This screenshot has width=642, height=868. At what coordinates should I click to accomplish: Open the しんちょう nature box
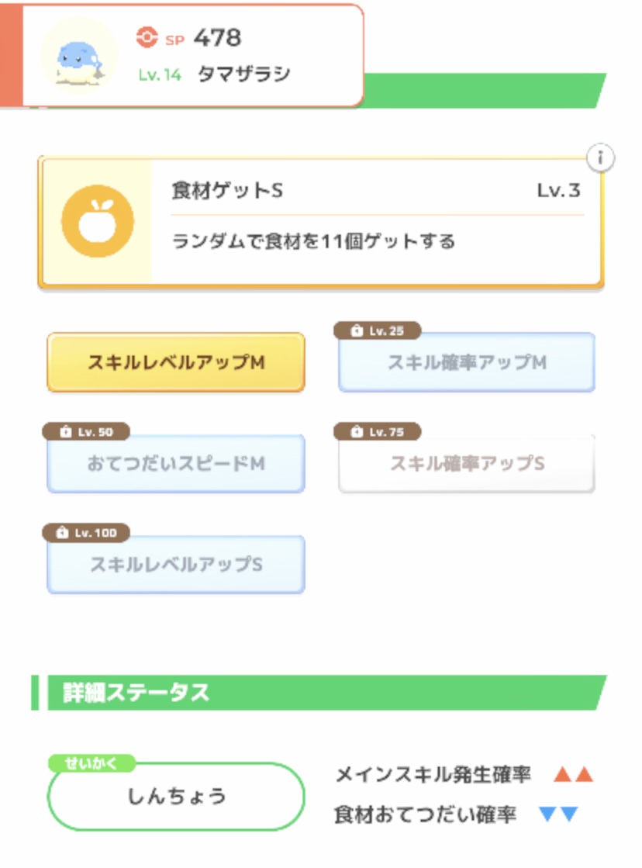[x=176, y=797]
